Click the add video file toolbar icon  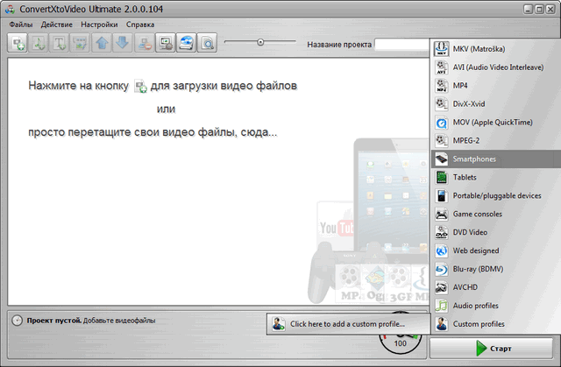[18, 43]
